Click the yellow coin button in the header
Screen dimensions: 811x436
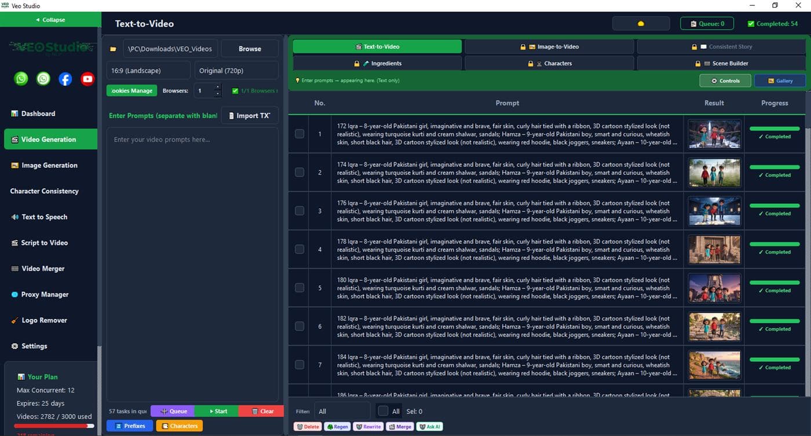tap(641, 24)
